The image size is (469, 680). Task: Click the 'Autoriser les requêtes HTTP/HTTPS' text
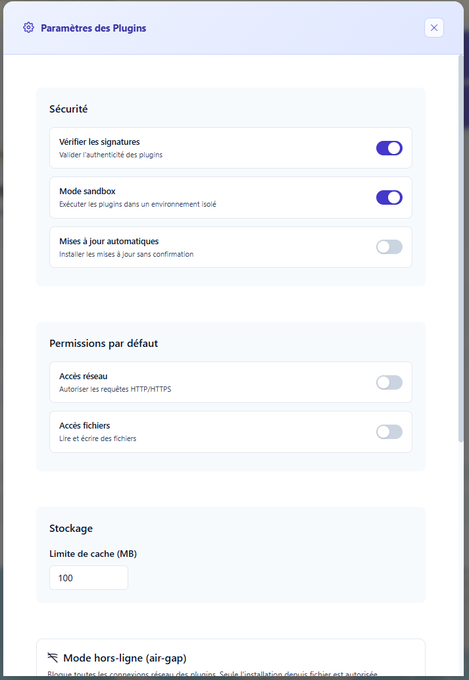pos(115,389)
